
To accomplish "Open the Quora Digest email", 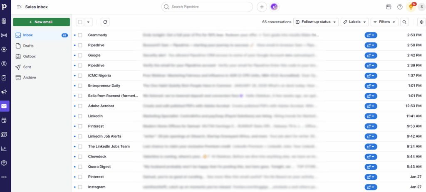I will click(249, 167).
